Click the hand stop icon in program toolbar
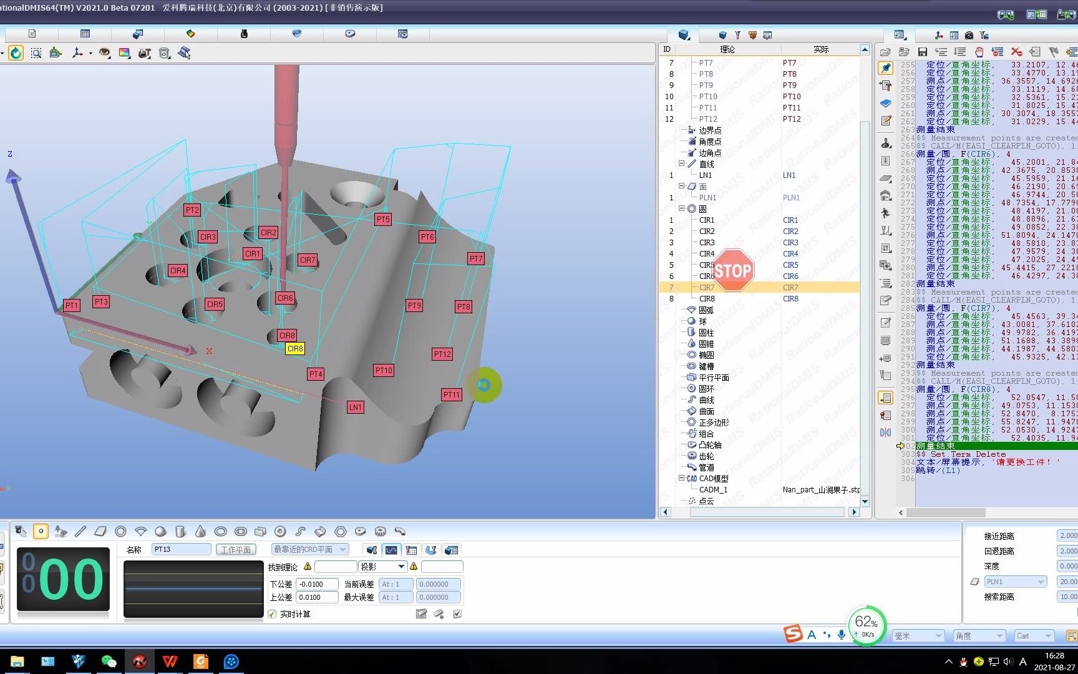 tap(979, 52)
